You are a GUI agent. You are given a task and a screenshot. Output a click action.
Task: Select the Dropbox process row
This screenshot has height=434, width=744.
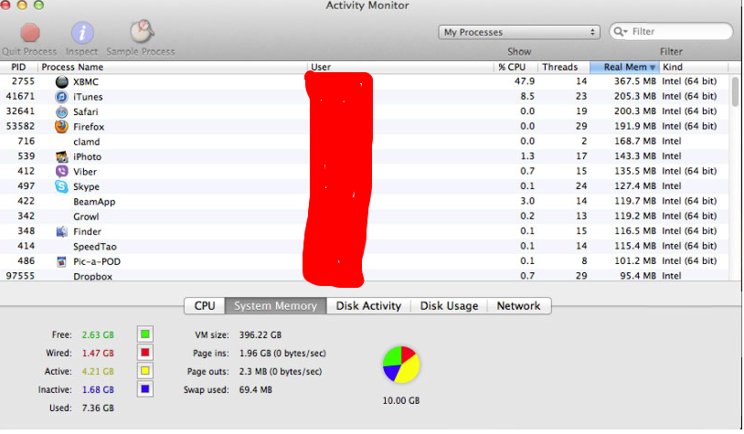(365, 276)
